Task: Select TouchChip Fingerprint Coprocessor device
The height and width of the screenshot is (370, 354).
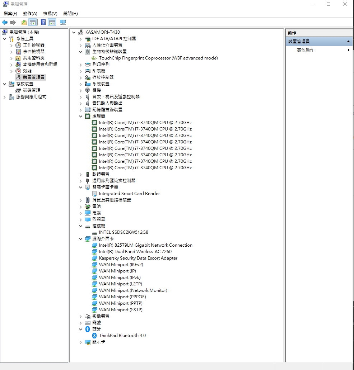Action: click(158, 58)
